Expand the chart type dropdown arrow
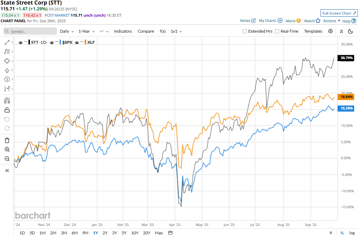358x235 pixels. click(107, 32)
